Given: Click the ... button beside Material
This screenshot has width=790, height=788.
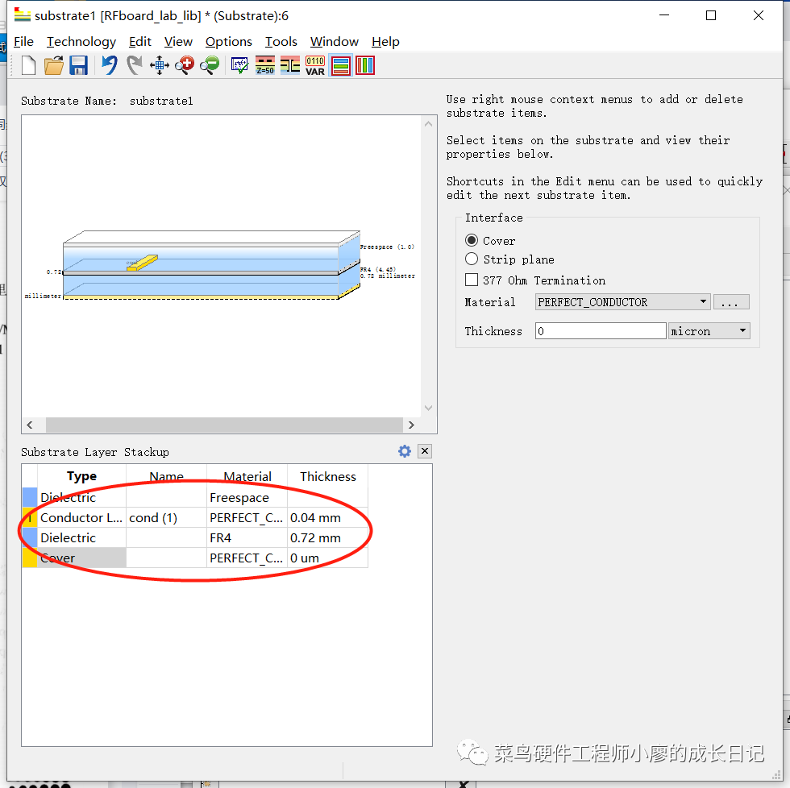Looking at the screenshot, I should 731,302.
